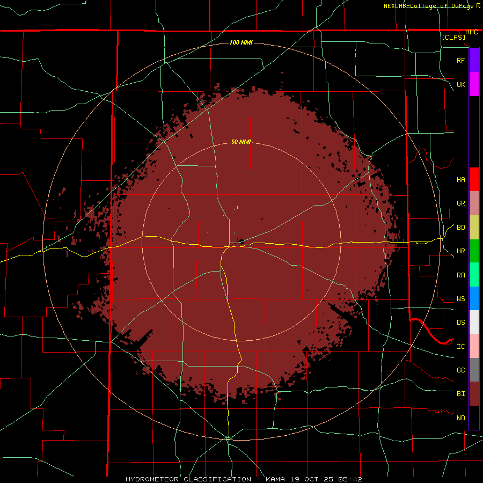Click the DS legend label
This screenshot has width=483, height=483.
460,323
